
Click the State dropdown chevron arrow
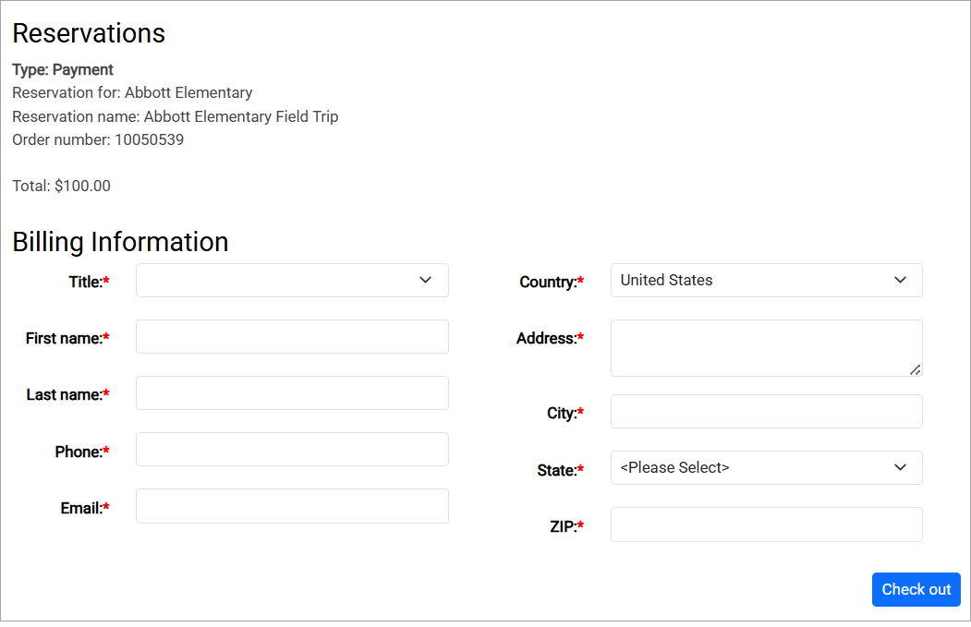[900, 468]
